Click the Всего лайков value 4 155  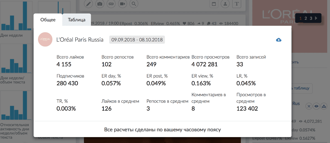tap(64, 64)
